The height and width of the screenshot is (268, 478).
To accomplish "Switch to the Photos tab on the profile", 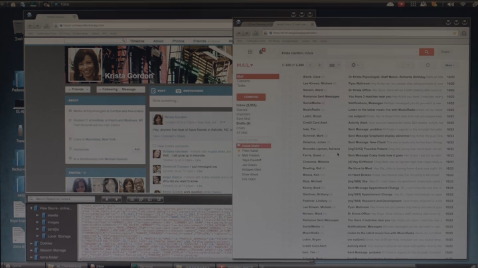I will (x=178, y=41).
